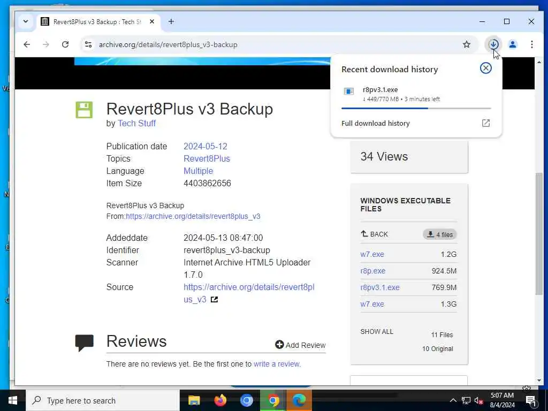Click the taskbar search box
Image resolution: width=548 pixels, height=411 pixels.
click(103, 400)
